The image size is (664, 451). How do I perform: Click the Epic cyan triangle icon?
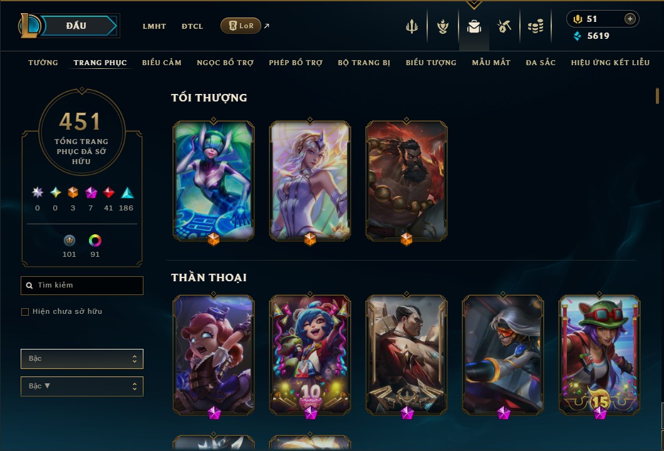127,193
